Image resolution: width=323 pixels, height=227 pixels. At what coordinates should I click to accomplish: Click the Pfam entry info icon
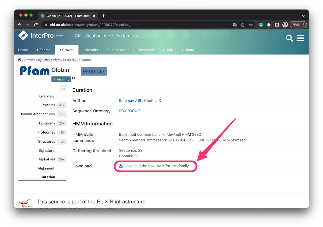[73, 78]
